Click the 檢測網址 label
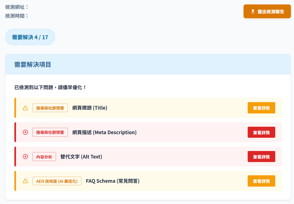 coord(17,7)
